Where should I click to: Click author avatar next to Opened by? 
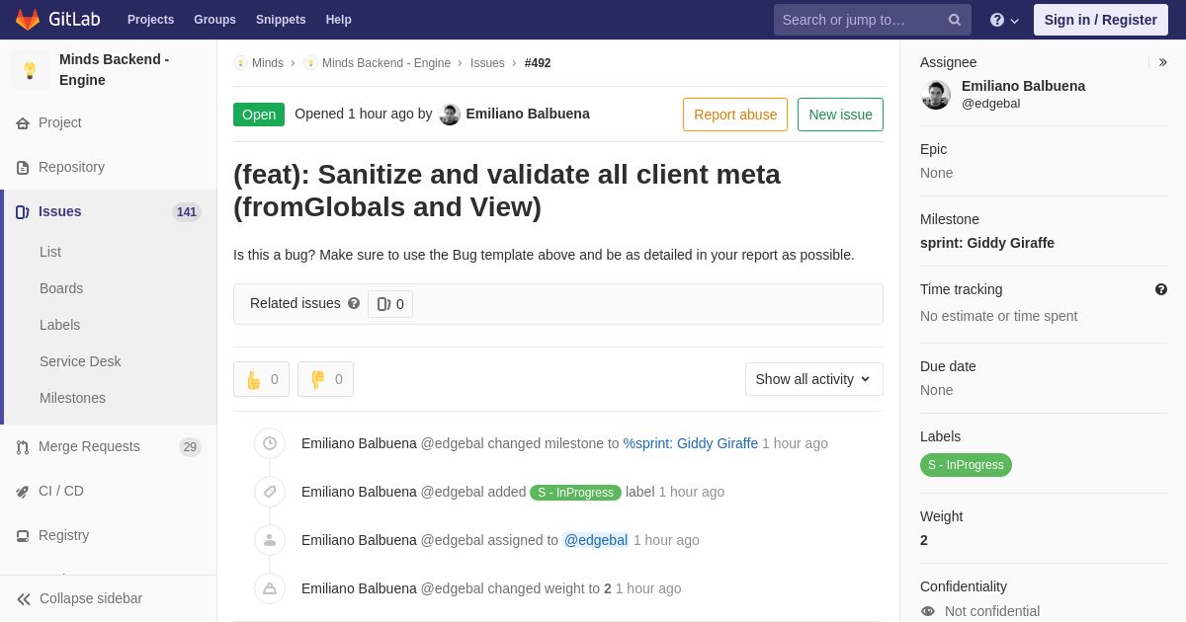tap(450, 115)
